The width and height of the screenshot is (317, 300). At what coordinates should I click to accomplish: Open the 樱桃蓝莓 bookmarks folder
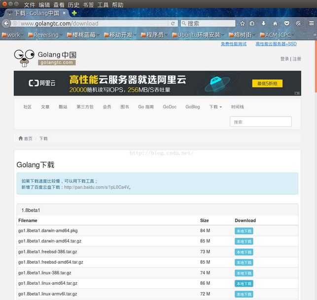point(83,35)
